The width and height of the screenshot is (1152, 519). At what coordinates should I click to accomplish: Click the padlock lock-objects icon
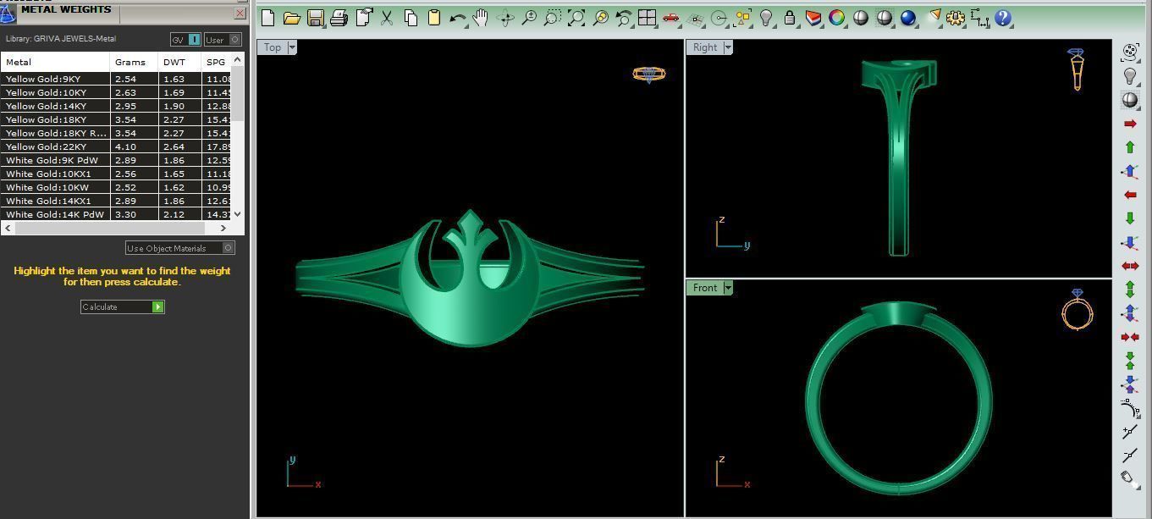[x=790, y=18]
